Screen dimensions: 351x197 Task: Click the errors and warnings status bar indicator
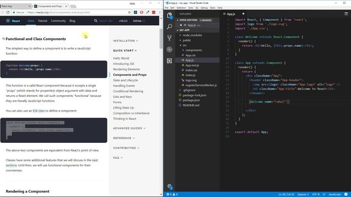click(172, 194)
